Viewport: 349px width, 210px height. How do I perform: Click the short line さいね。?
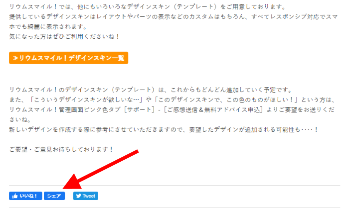(x=20, y=119)
